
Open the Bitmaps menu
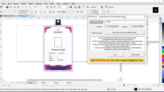click(39, 4)
